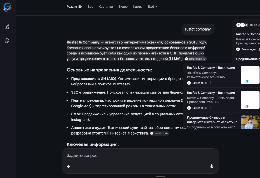Image resolution: width=260 pixels, height=178 pixels.
Task: Click the Google logo in the sidebar
Action: (x=7, y=7)
